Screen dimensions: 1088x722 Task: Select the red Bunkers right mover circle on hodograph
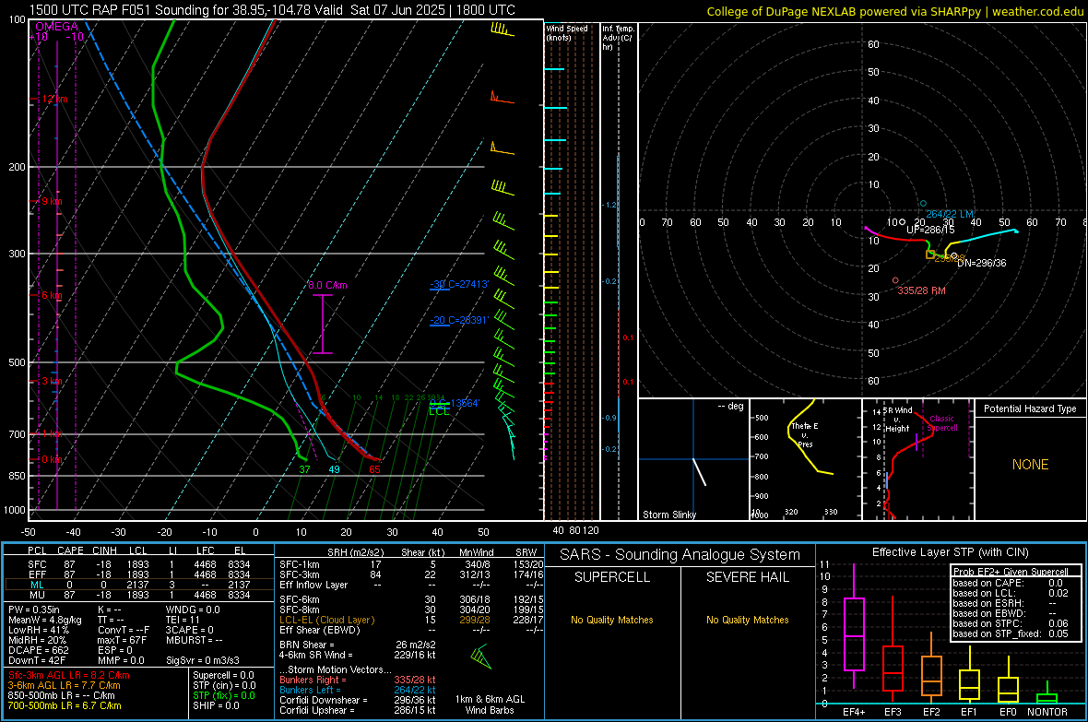[x=895, y=280]
